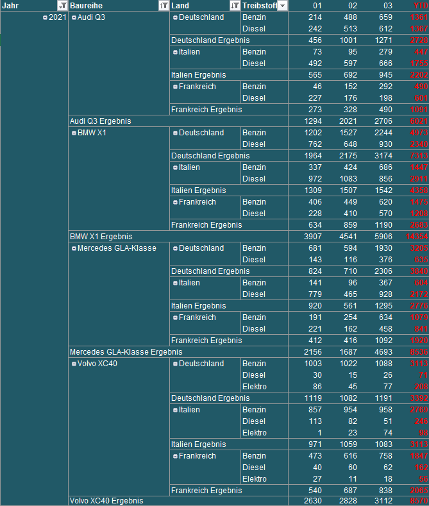The height and width of the screenshot is (506, 429).
Task: Collapse Deutschland under BMW X1
Action: 175,133
